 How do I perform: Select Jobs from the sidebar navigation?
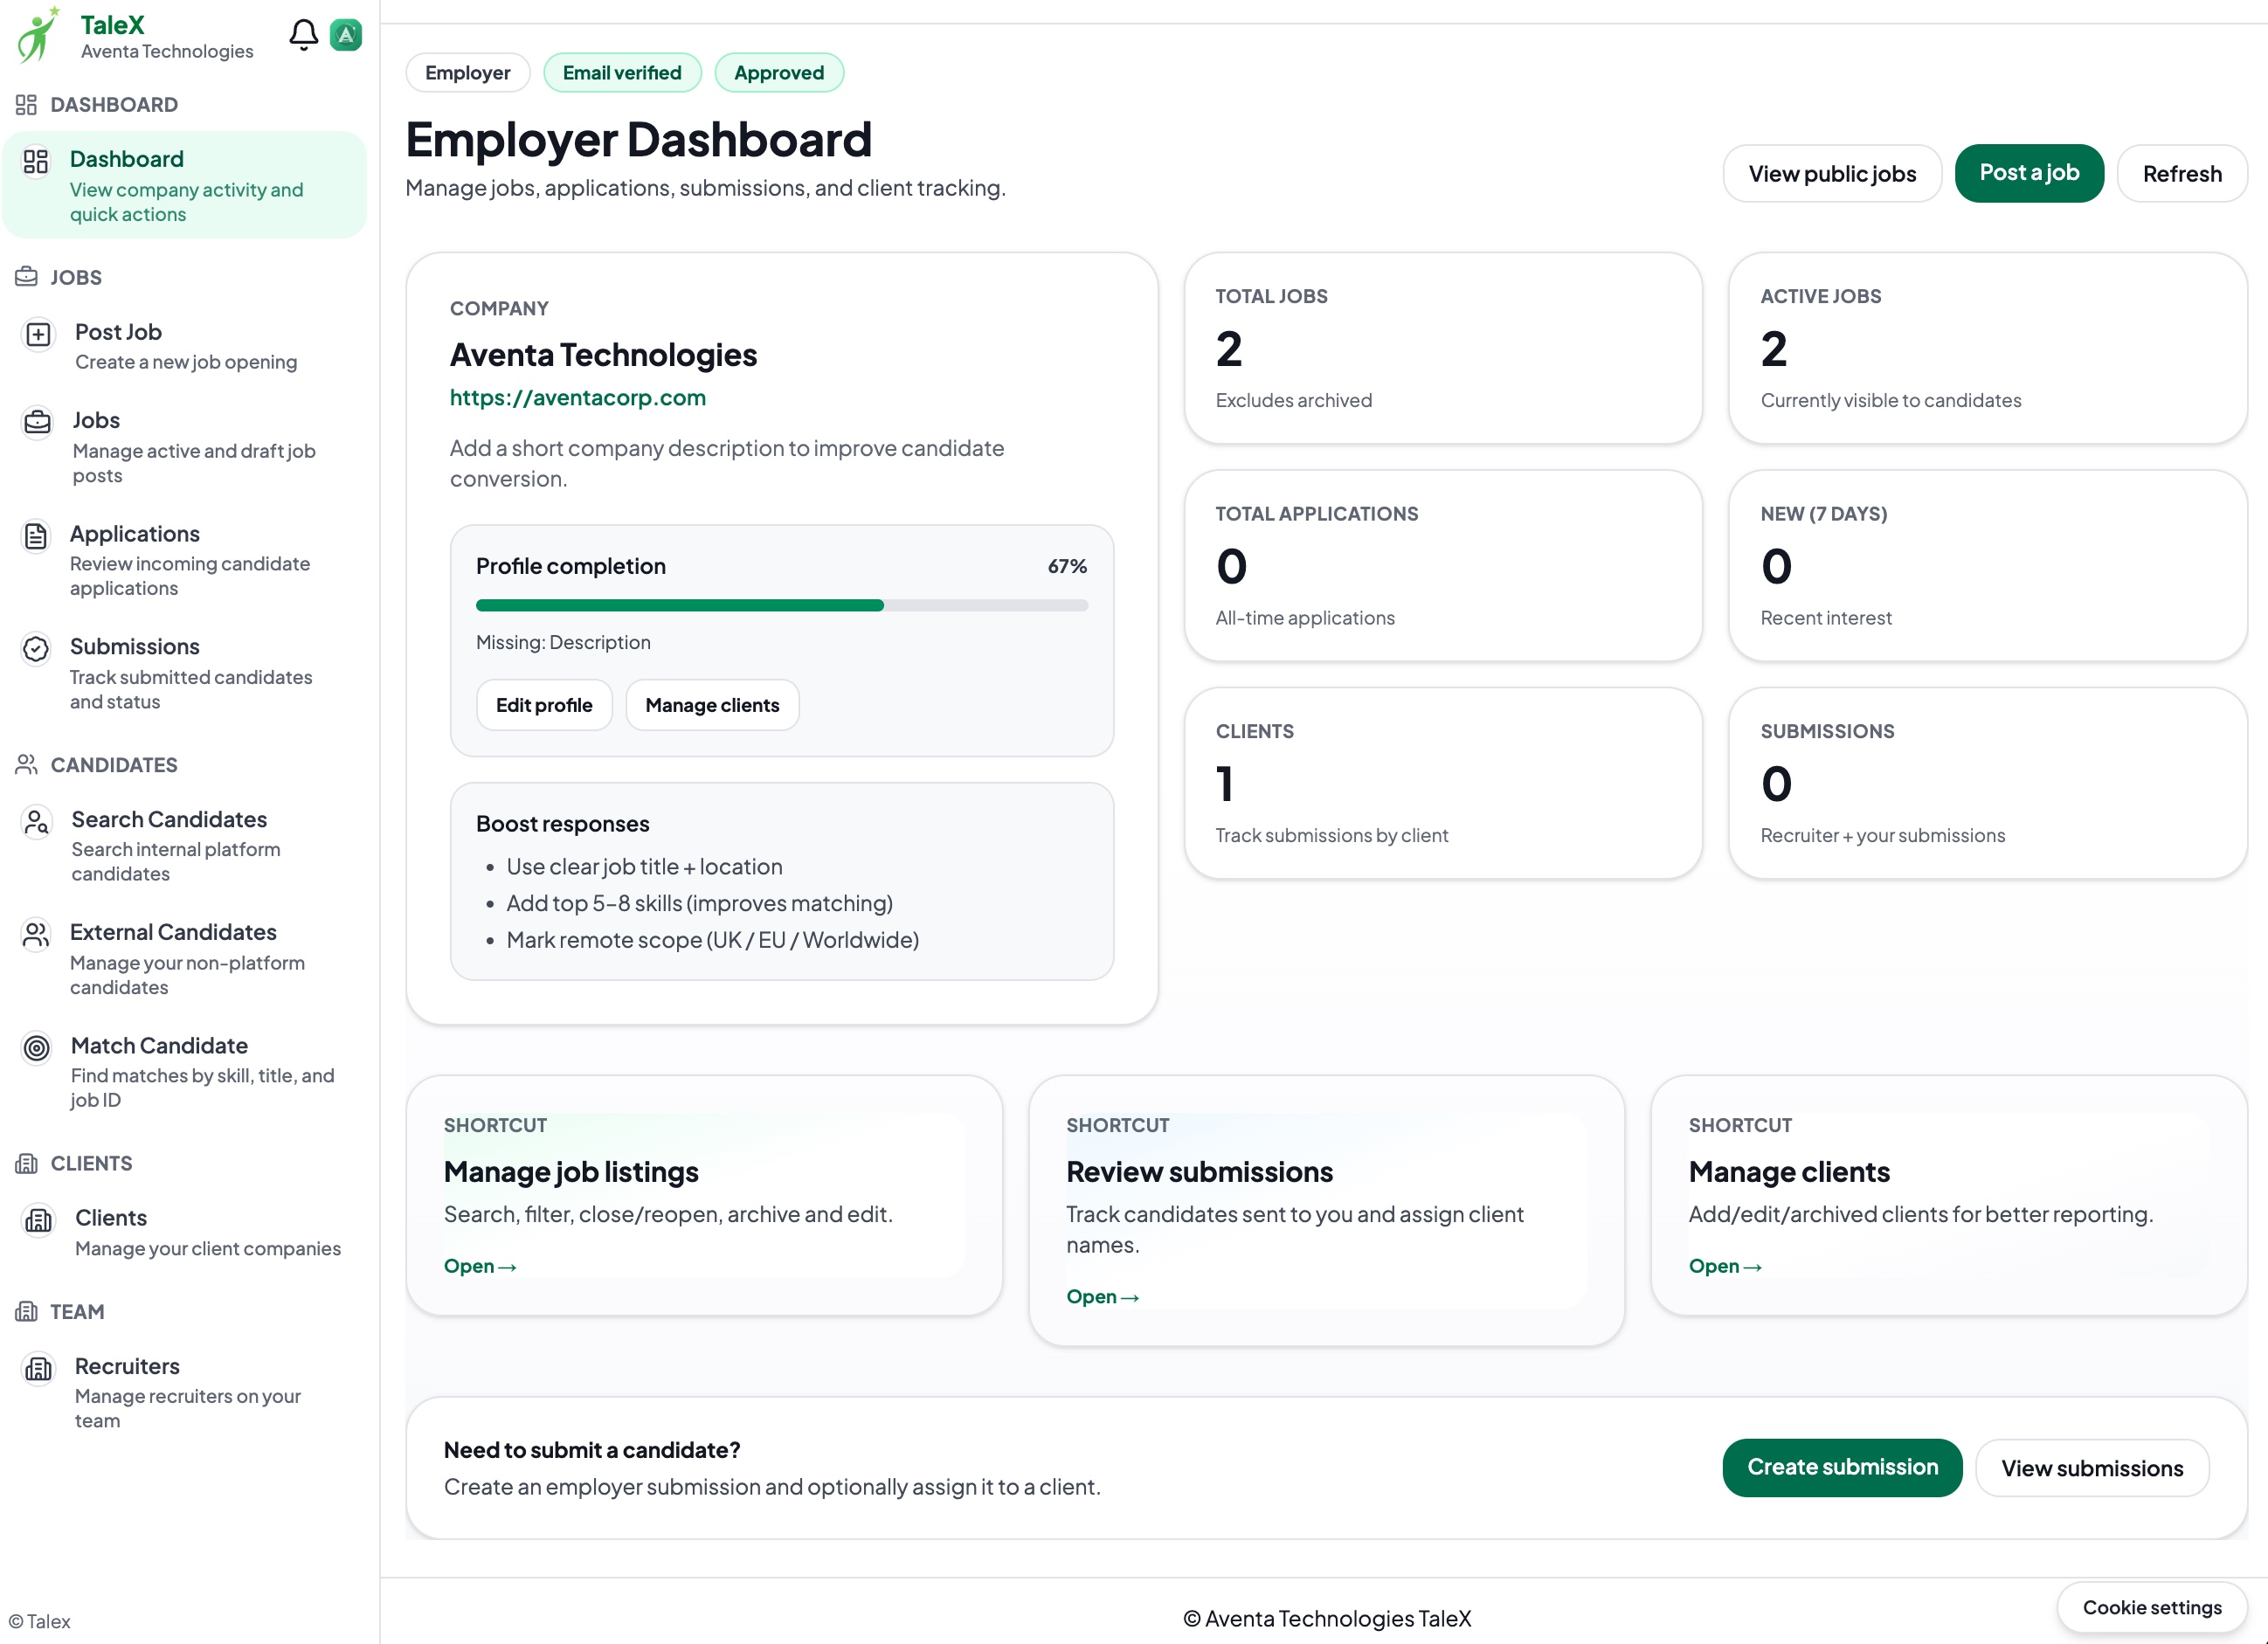click(95, 420)
